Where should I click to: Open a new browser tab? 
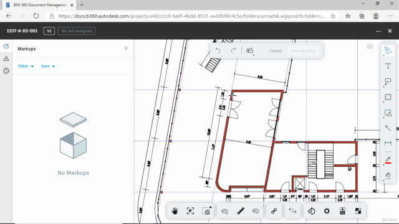coord(82,5)
